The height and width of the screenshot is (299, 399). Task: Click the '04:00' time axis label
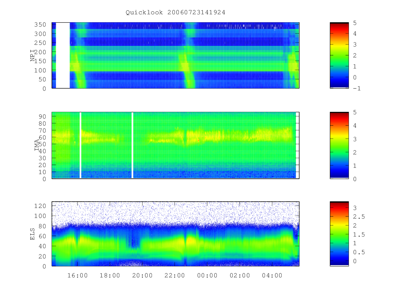(x=272, y=275)
